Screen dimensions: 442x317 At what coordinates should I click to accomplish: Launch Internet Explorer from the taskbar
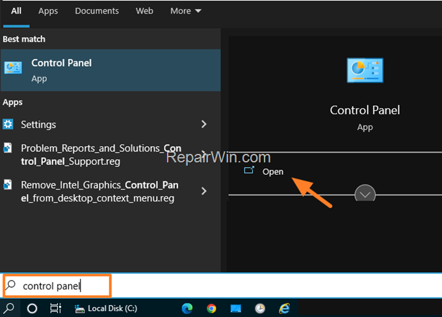tap(285, 309)
